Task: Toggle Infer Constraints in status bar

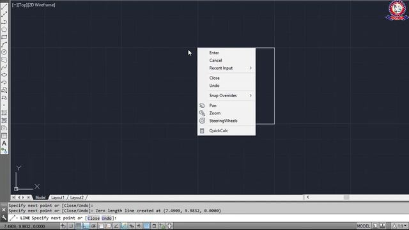Action: [63, 226]
